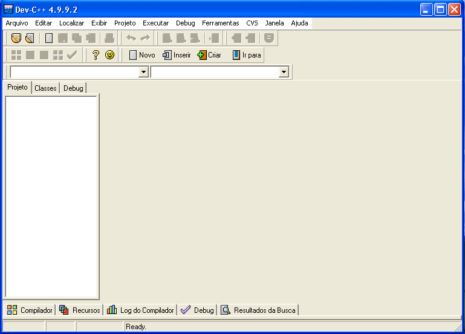
Task: Switch to the Classes tab
Action: click(x=45, y=88)
